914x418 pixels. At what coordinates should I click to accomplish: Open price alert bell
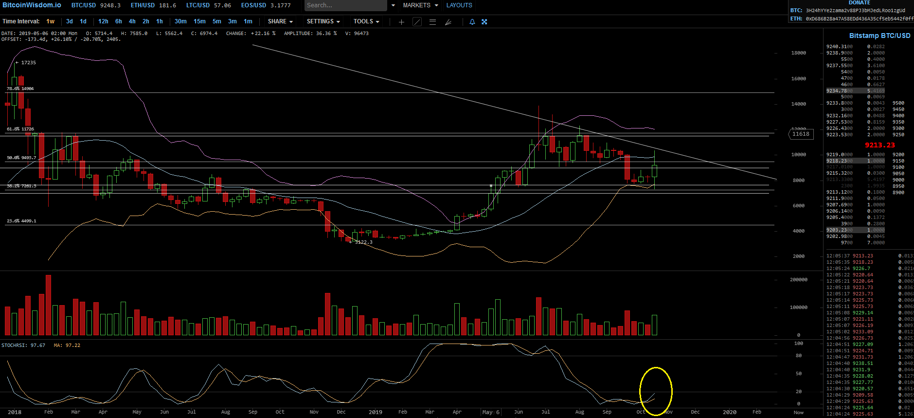tap(472, 22)
